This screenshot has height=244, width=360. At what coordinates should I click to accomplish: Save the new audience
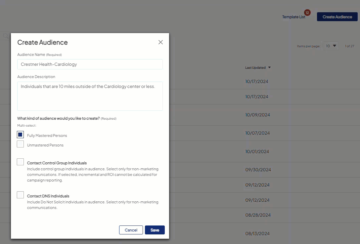(x=155, y=230)
